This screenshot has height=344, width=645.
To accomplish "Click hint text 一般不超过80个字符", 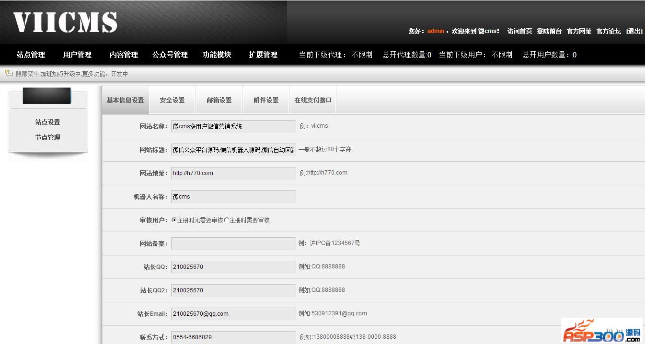I will pyautogui.click(x=324, y=149).
